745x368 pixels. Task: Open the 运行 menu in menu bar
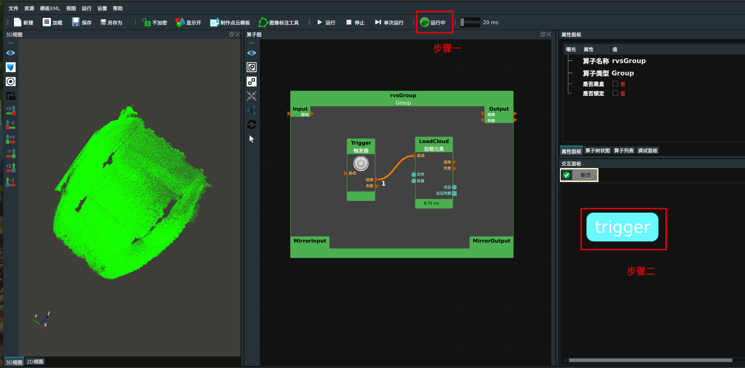[x=87, y=8]
